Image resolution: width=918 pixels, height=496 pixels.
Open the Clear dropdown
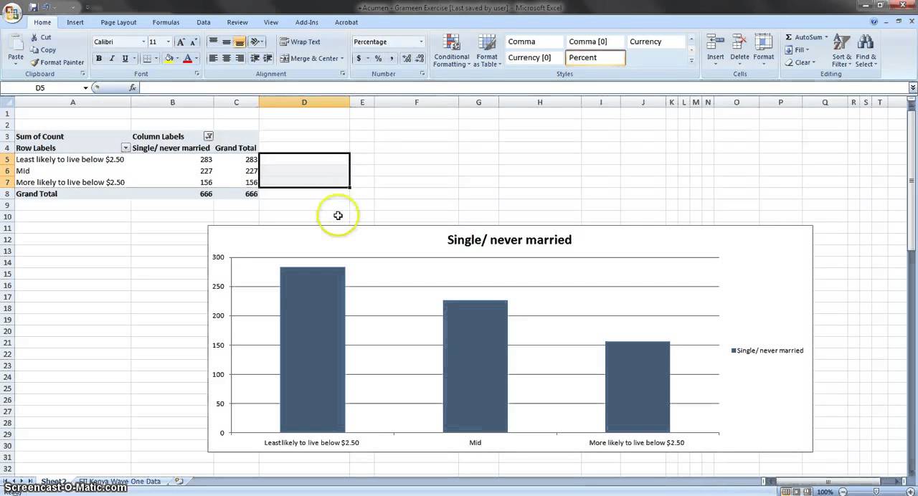pyautogui.click(x=800, y=62)
